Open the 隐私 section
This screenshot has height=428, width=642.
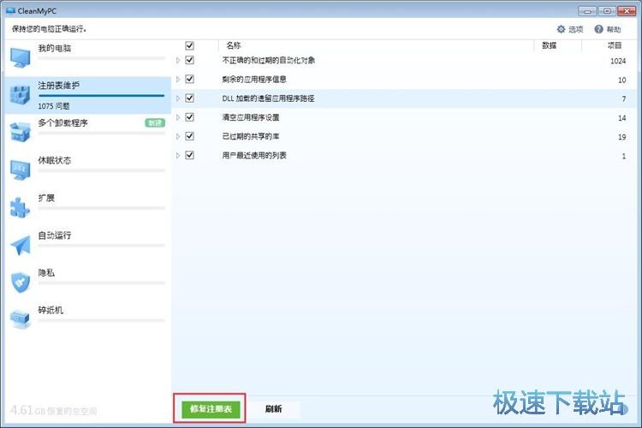tap(87, 282)
